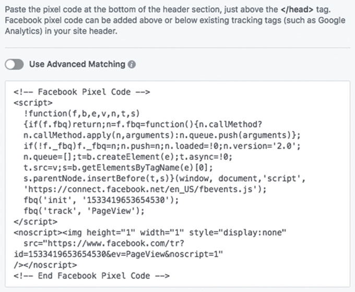Screen dimensions: 355x292
Task: Click the n.queue createElement code line
Action: [x=128, y=157]
